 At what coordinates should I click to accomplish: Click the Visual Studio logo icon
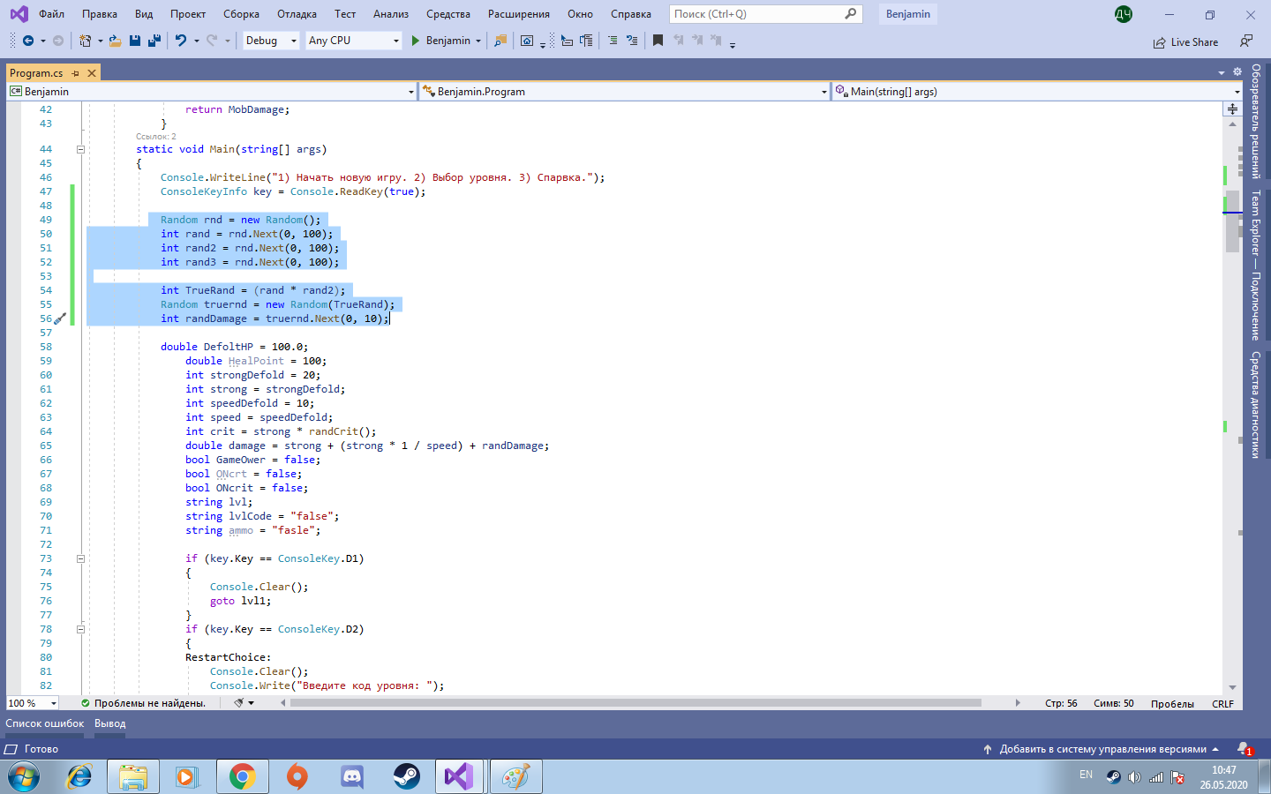click(19, 14)
